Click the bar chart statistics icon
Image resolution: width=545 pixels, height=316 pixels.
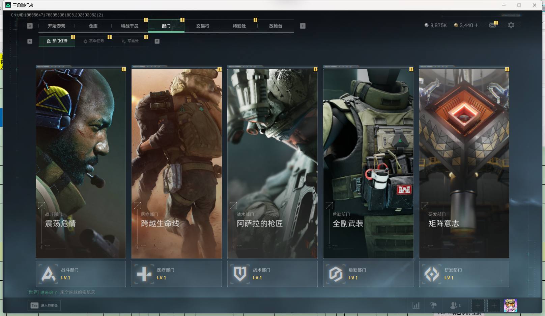coord(416,306)
